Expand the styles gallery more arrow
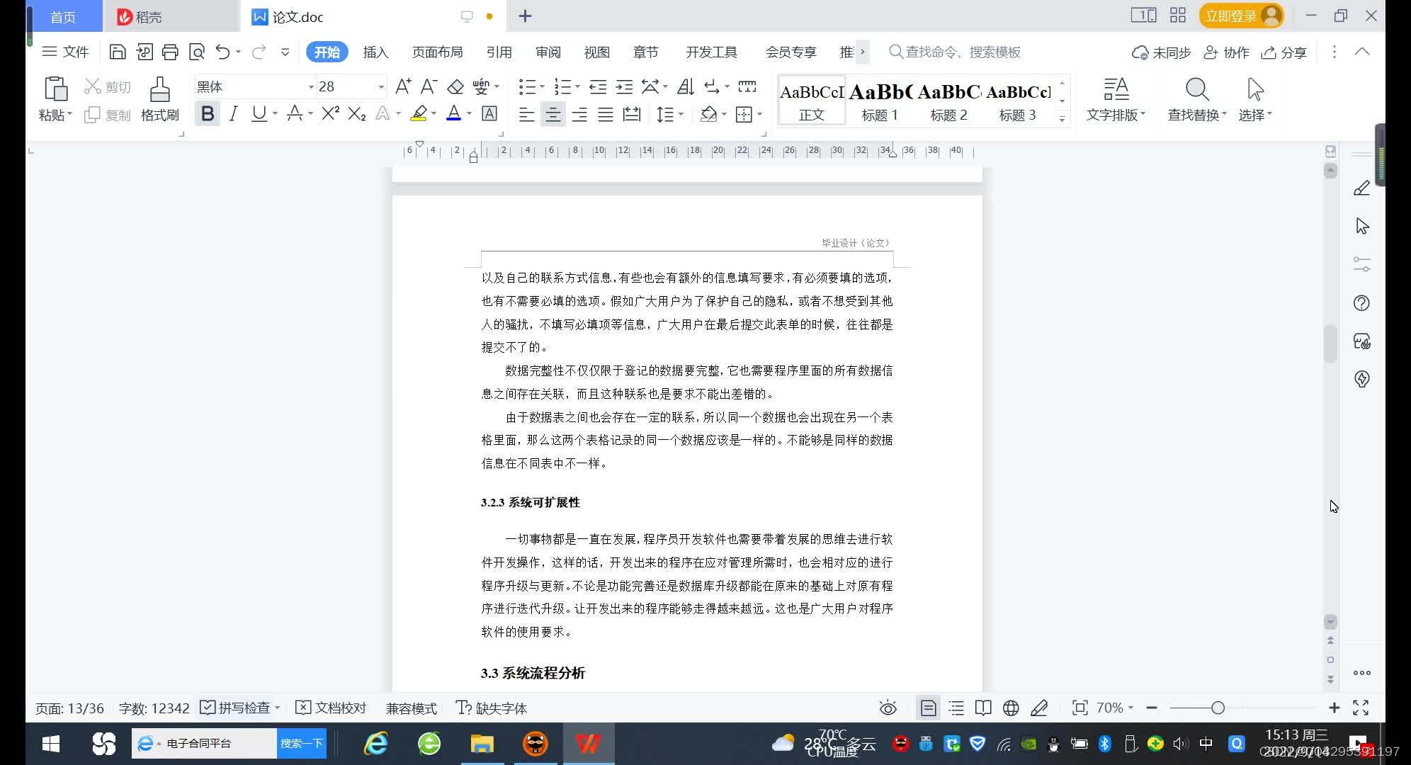 pyautogui.click(x=1062, y=119)
